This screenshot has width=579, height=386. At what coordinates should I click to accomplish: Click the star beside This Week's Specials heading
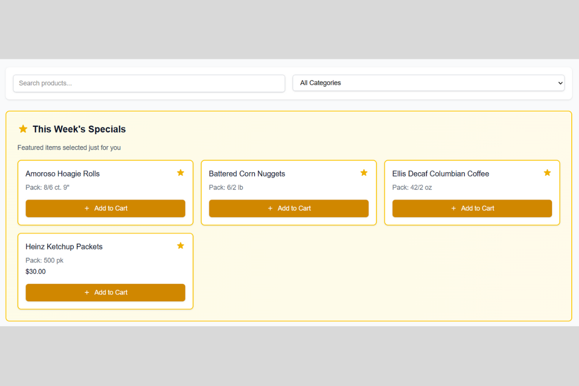[23, 129]
